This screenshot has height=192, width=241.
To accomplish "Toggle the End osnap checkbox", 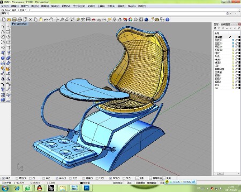I will 3,178.
